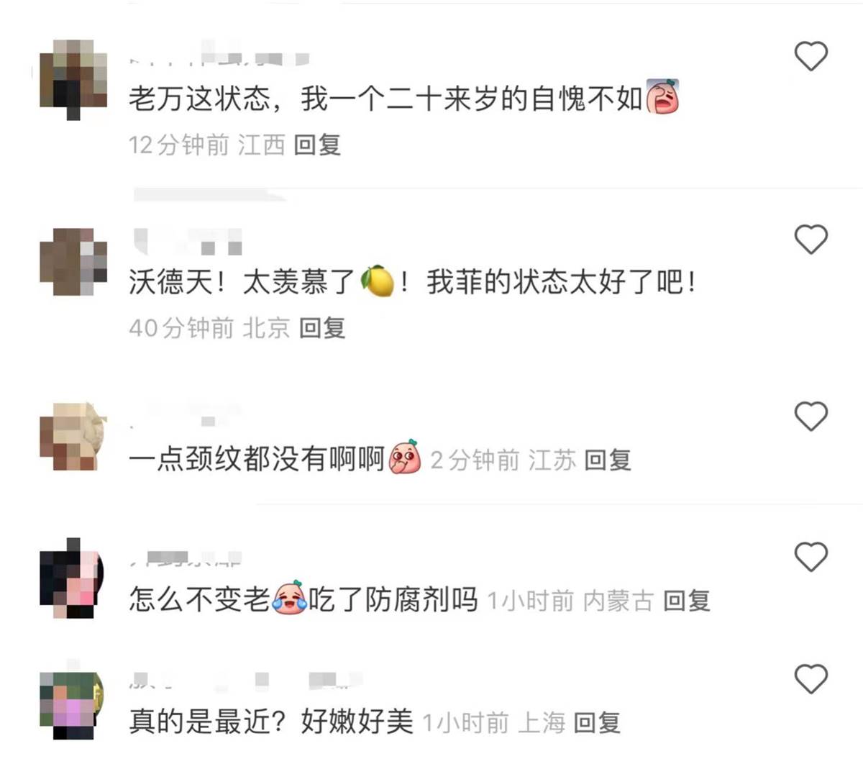Reply to the 内蒙古 commenter
This screenshot has width=863, height=759.
pos(687,600)
